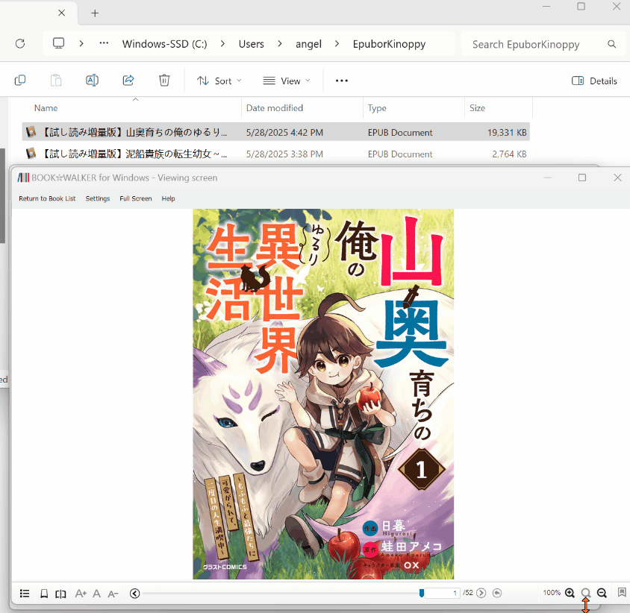The height and width of the screenshot is (613, 630).
Task: Click the Copy icon in Explorer toolbar
Action: 20,81
